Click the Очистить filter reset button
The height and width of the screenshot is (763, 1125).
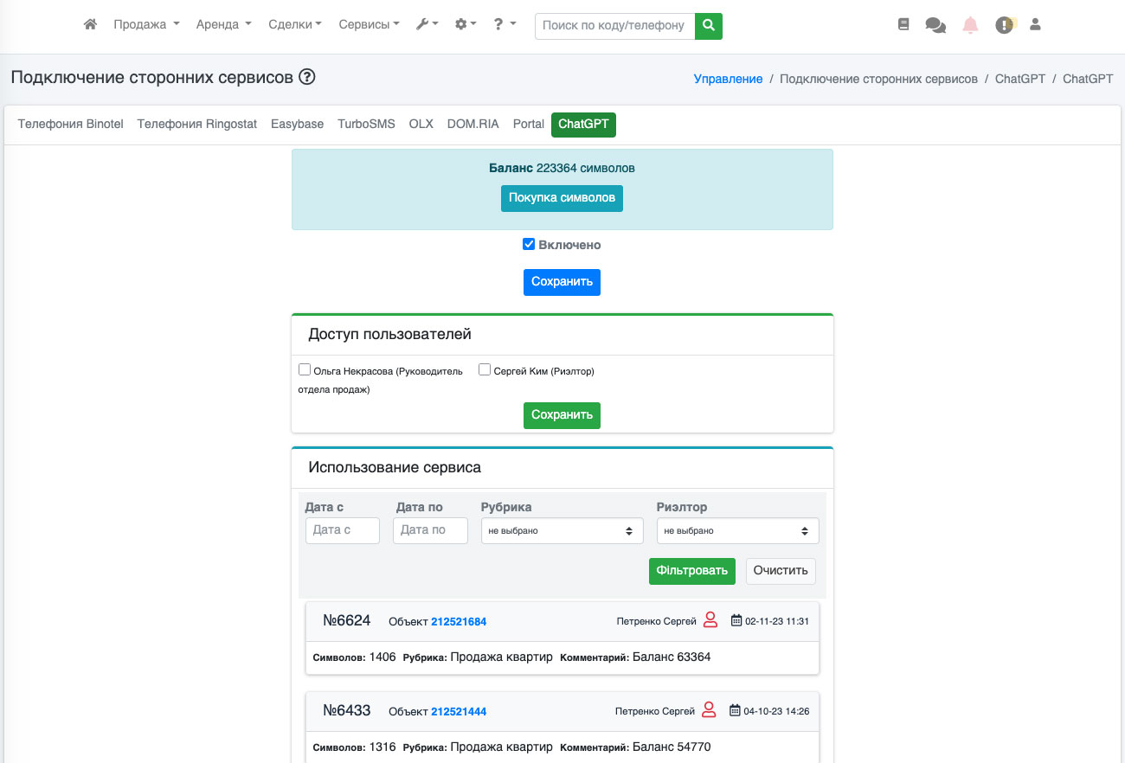point(781,571)
